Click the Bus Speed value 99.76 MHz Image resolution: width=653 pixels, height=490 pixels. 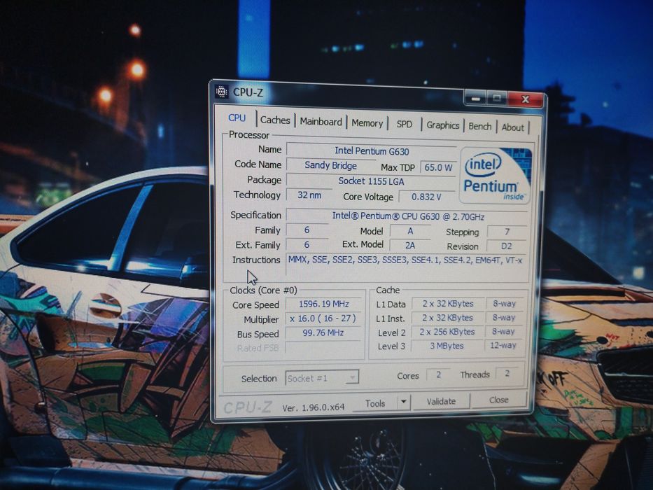323,333
